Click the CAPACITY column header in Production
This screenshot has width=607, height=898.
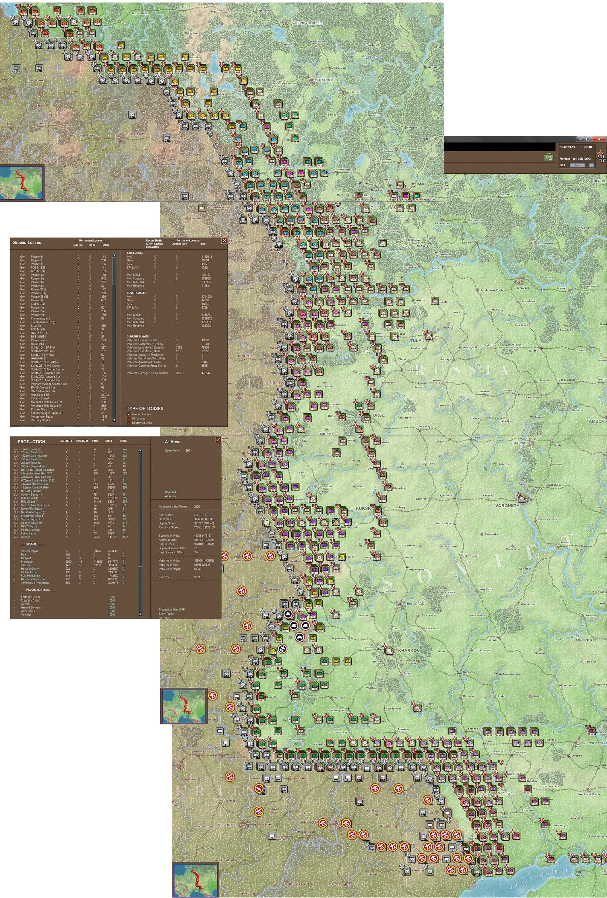(x=66, y=441)
